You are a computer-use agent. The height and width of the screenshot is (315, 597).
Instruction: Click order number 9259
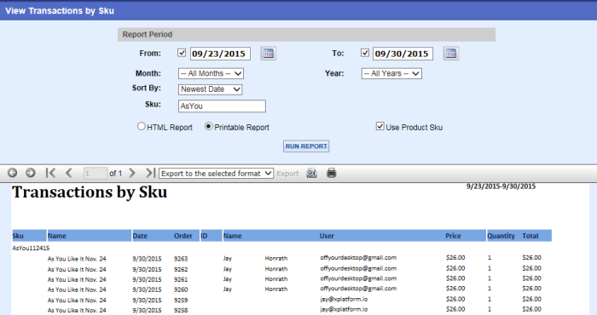(x=181, y=300)
